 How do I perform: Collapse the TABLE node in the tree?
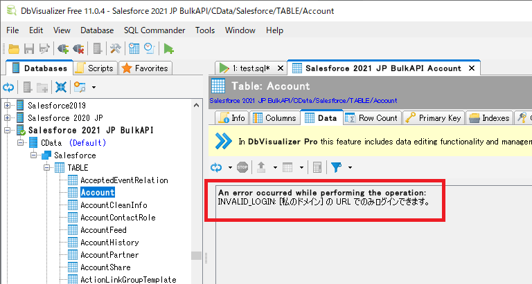tap(47, 167)
